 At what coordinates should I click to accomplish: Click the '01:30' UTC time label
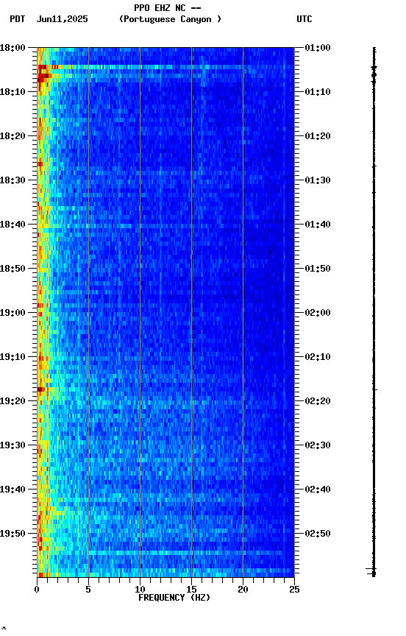coord(318,180)
